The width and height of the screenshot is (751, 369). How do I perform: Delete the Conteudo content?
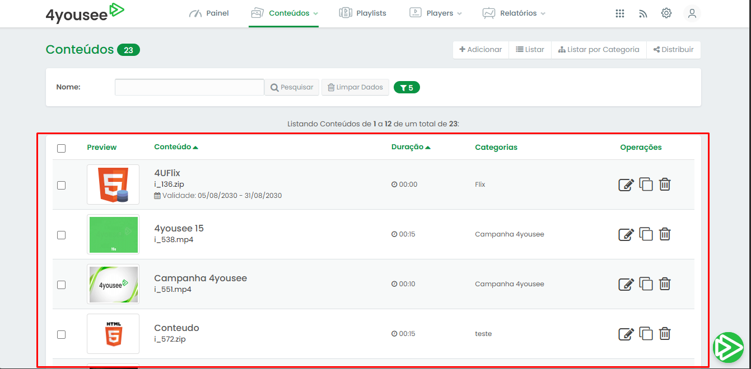665,333
